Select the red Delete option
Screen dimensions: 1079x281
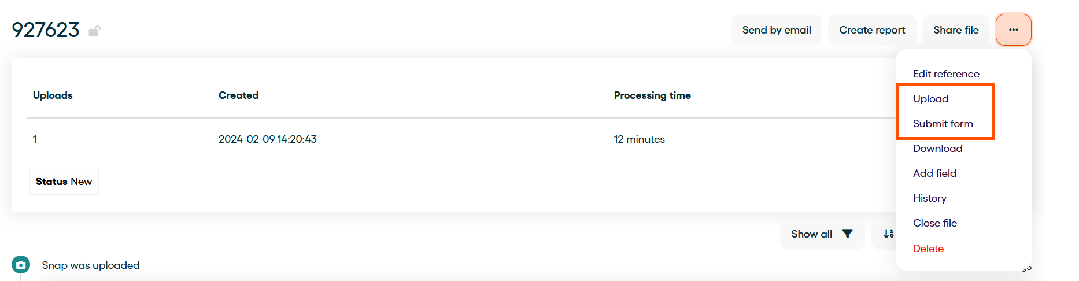click(928, 249)
